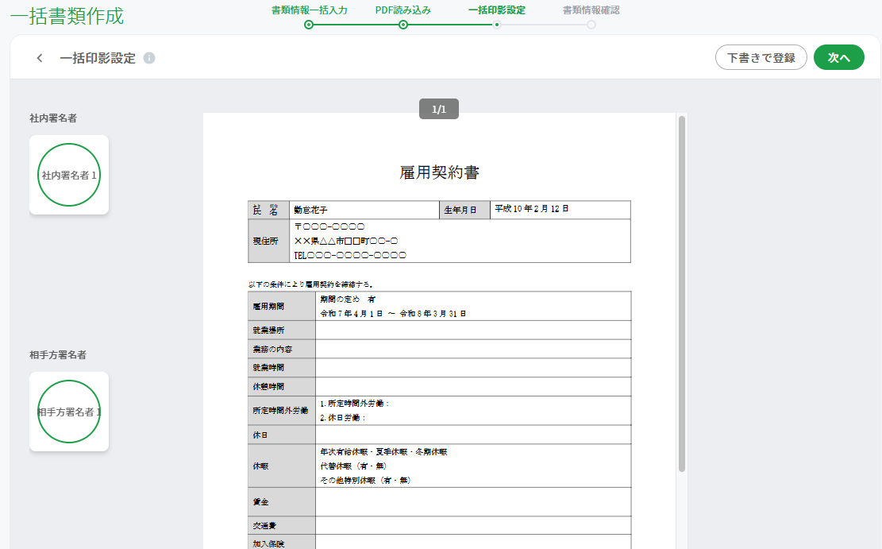Click the back chevron beside 一括印影設定
The image size is (882, 549).
click(x=40, y=58)
